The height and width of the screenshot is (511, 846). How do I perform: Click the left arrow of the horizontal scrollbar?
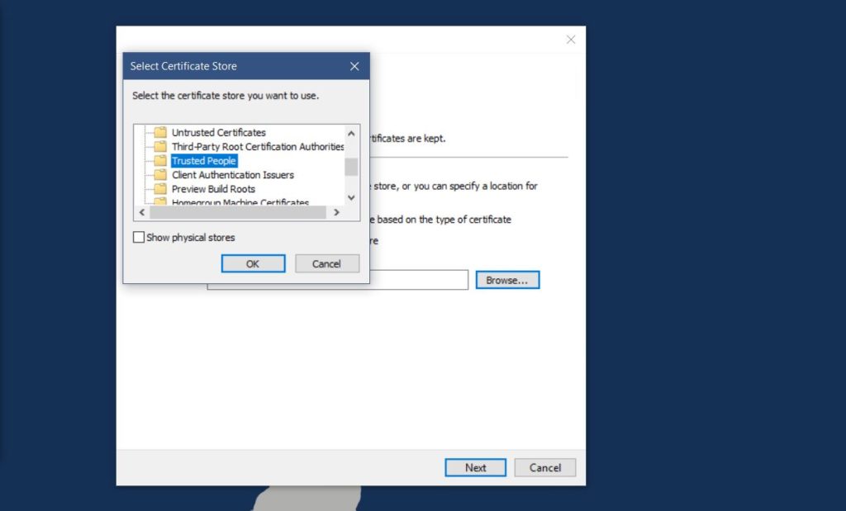(141, 212)
